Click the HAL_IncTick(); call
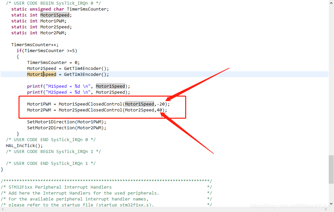 tap(24, 146)
